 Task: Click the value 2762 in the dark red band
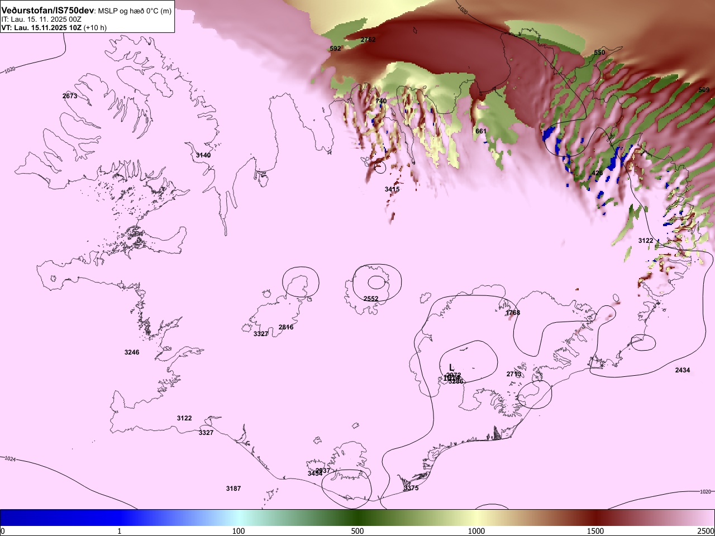[x=368, y=40]
